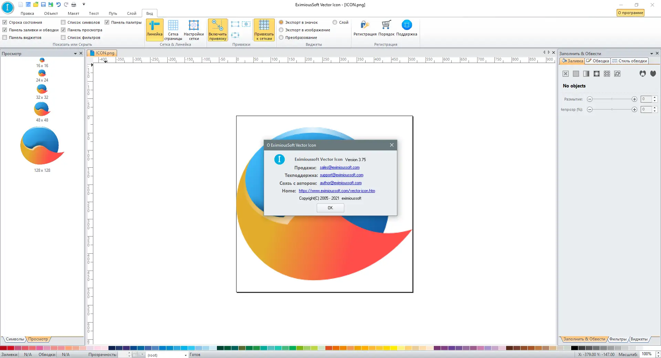Screen dimensions: 661x358
Task: Uncheck the Панель палитры checkbox
Action: coord(107,22)
